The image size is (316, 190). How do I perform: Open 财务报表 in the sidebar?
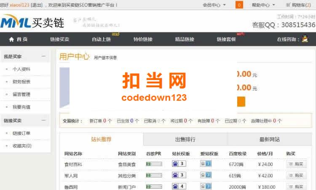[21, 82]
